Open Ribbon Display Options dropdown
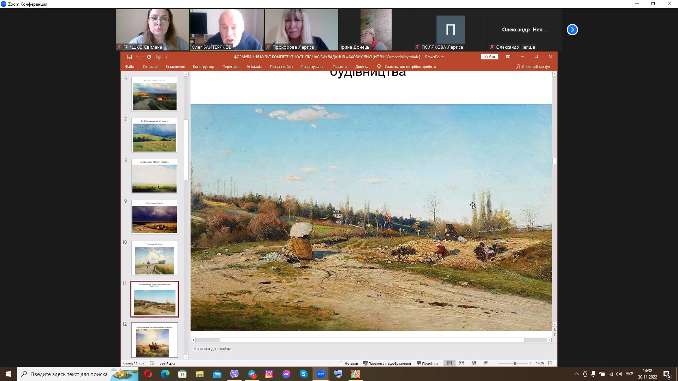This screenshot has height=381, width=678. click(x=508, y=56)
